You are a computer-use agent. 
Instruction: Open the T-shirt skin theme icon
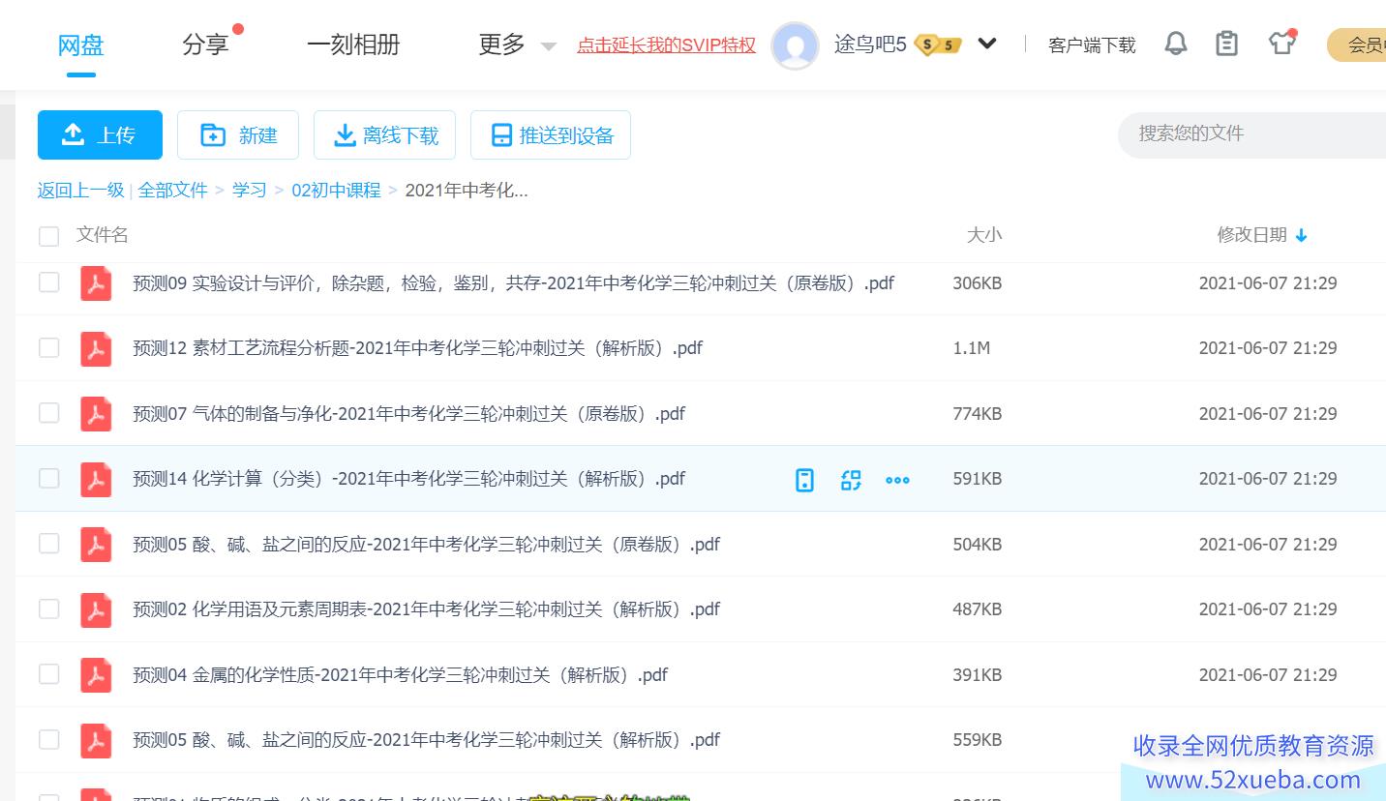pyautogui.click(x=1281, y=44)
